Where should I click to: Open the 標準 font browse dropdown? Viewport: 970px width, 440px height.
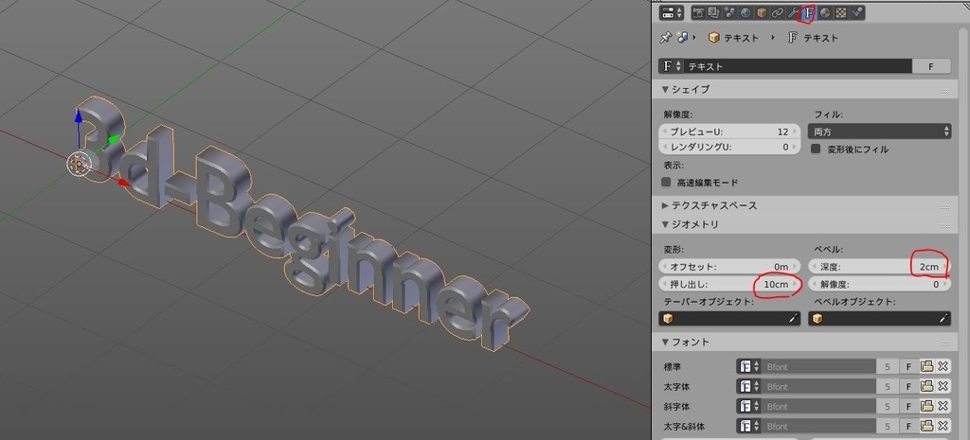click(x=748, y=366)
